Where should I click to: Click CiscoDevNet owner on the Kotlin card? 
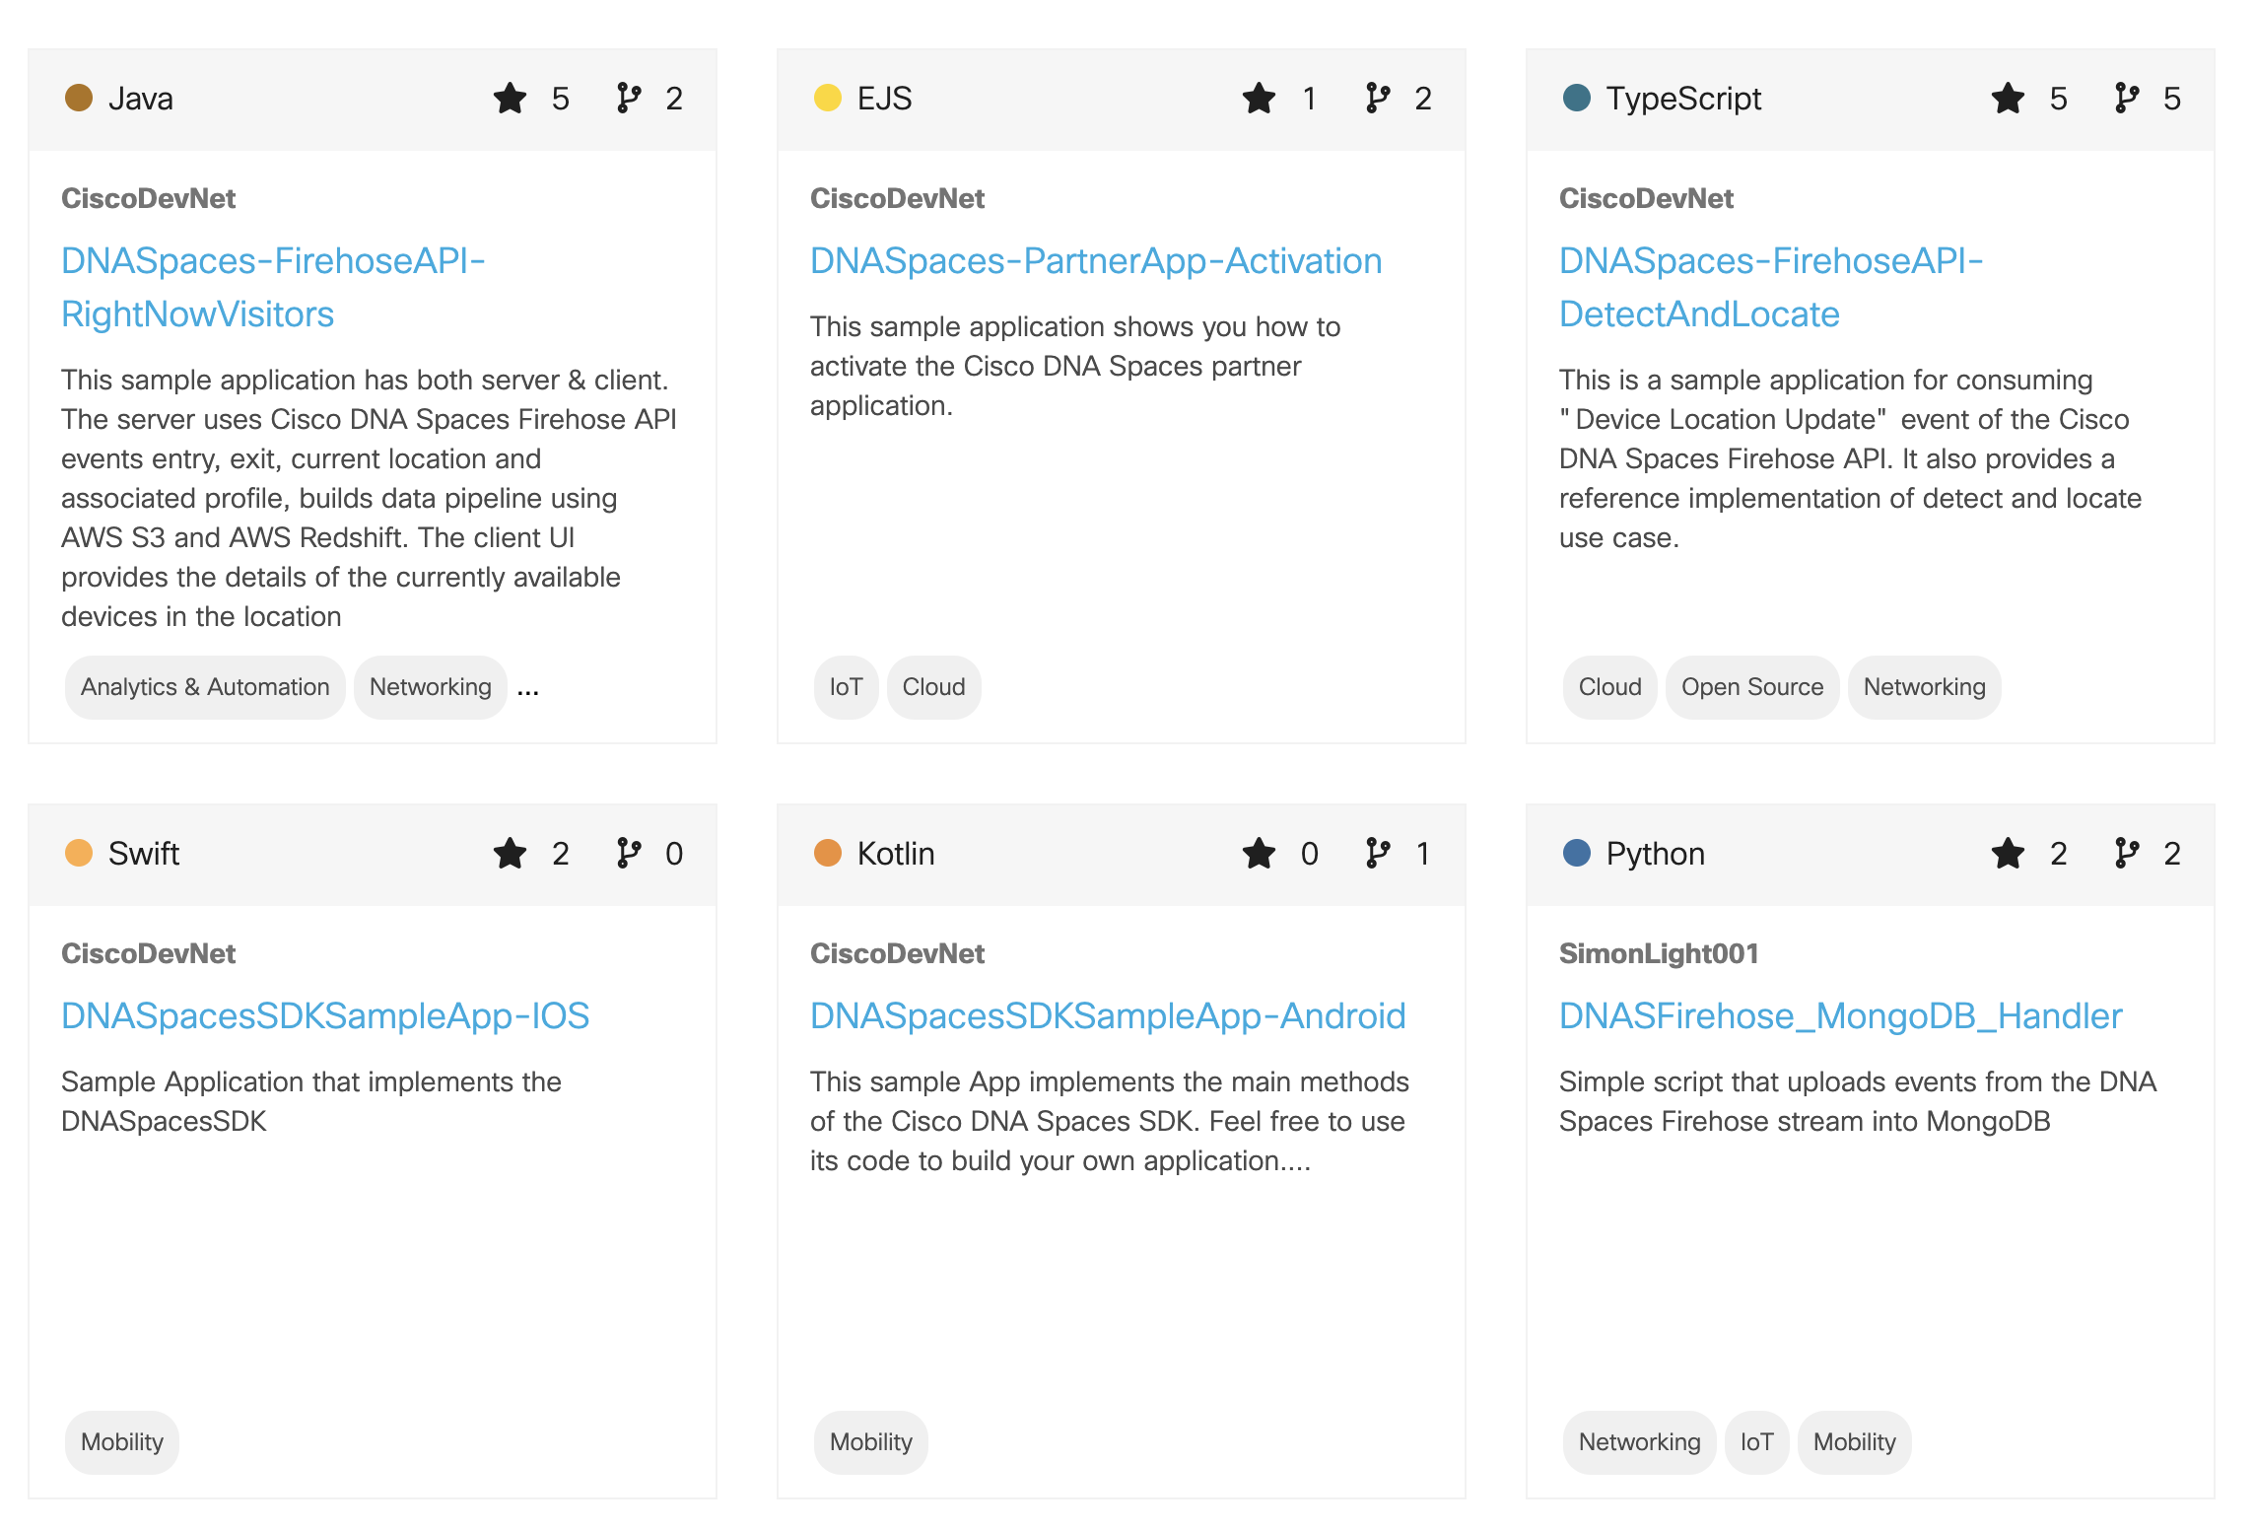(897, 954)
